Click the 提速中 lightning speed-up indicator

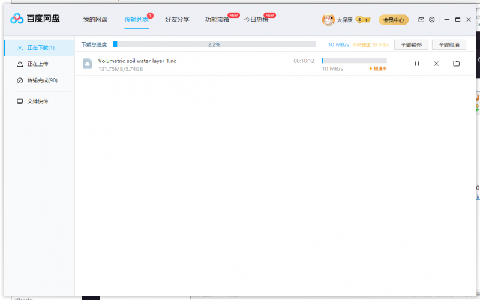377,69
